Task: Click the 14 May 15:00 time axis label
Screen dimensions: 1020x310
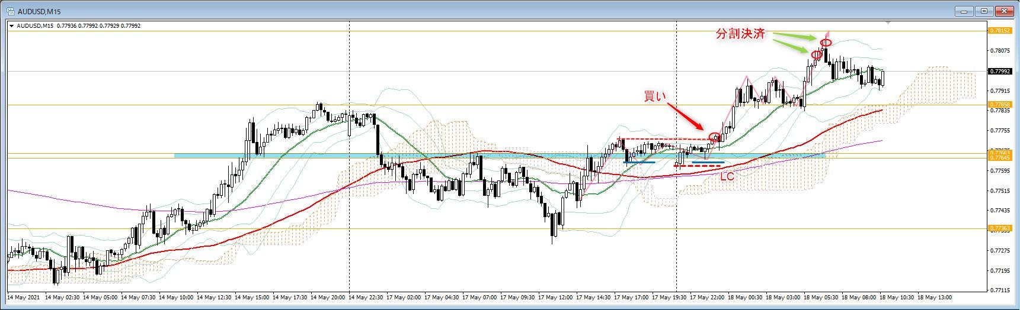Action: tap(253, 297)
